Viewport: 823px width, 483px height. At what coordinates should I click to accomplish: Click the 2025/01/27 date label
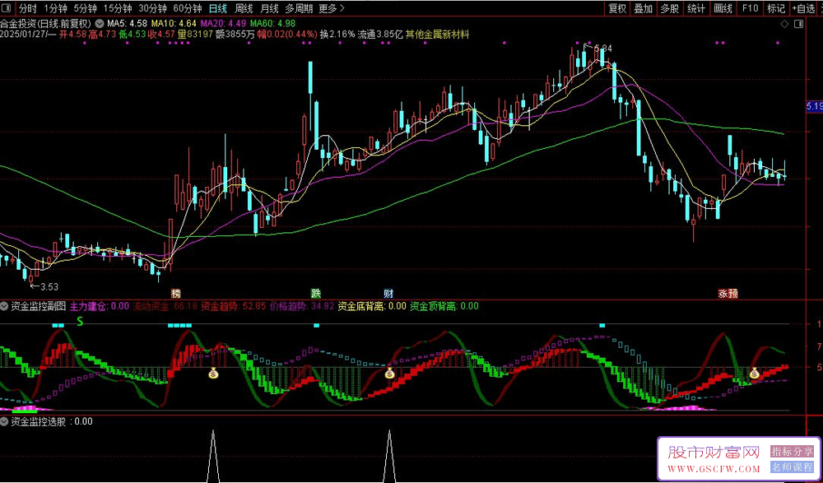coord(24,34)
